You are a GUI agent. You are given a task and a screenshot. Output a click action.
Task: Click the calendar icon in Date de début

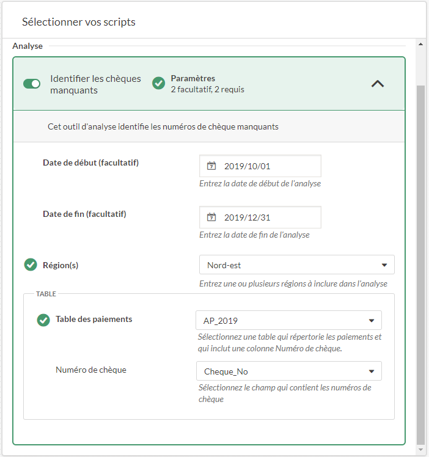pyautogui.click(x=211, y=166)
